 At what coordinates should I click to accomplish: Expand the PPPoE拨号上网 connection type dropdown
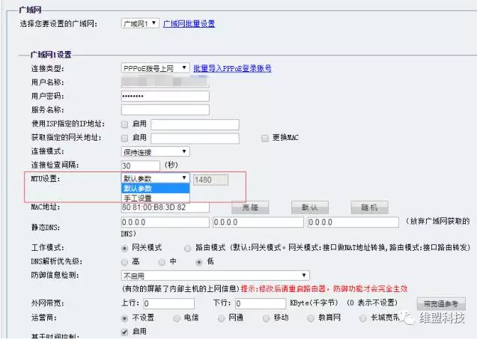click(155, 68)
